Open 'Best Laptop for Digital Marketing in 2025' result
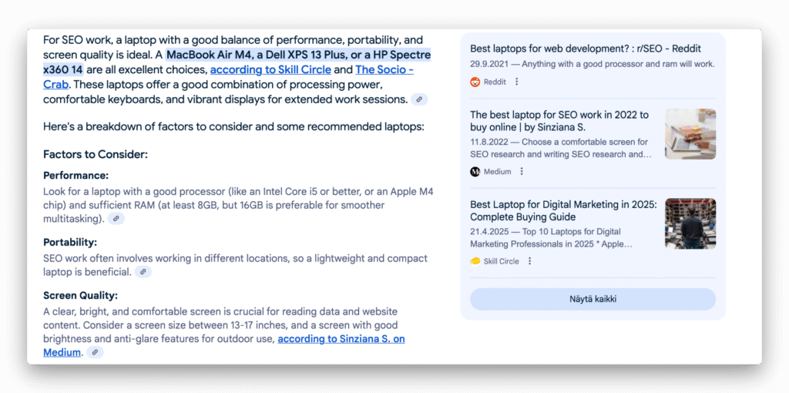This screenshot has width=789, height=393. [x=563, y=211]
